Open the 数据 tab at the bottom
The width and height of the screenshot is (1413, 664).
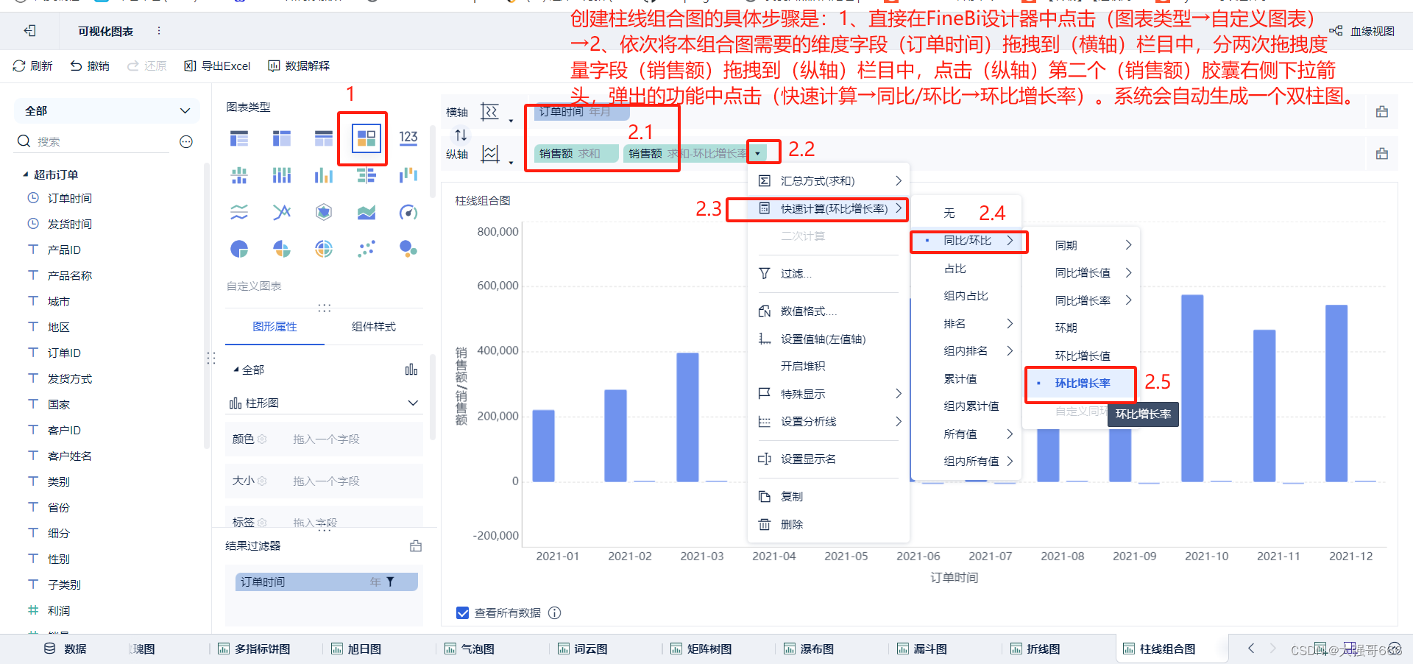[65, 649]
